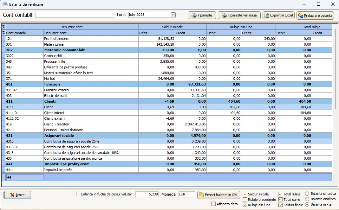Select the Balanta analitica radio button
The width and height of the screenshot is (339, 210).
(x=307, y=199)
